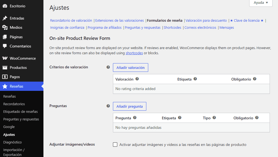The image size is (278, 157).
Task: Click help icon beside Valoración column header
Action: (137, 79)
